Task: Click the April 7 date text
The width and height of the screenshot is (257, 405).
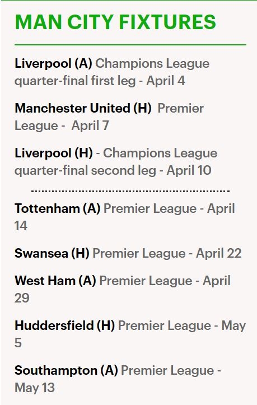Action: point(90,126)
